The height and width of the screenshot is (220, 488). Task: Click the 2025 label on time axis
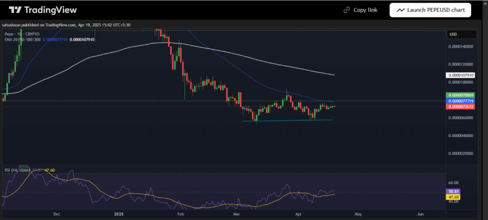119,214
